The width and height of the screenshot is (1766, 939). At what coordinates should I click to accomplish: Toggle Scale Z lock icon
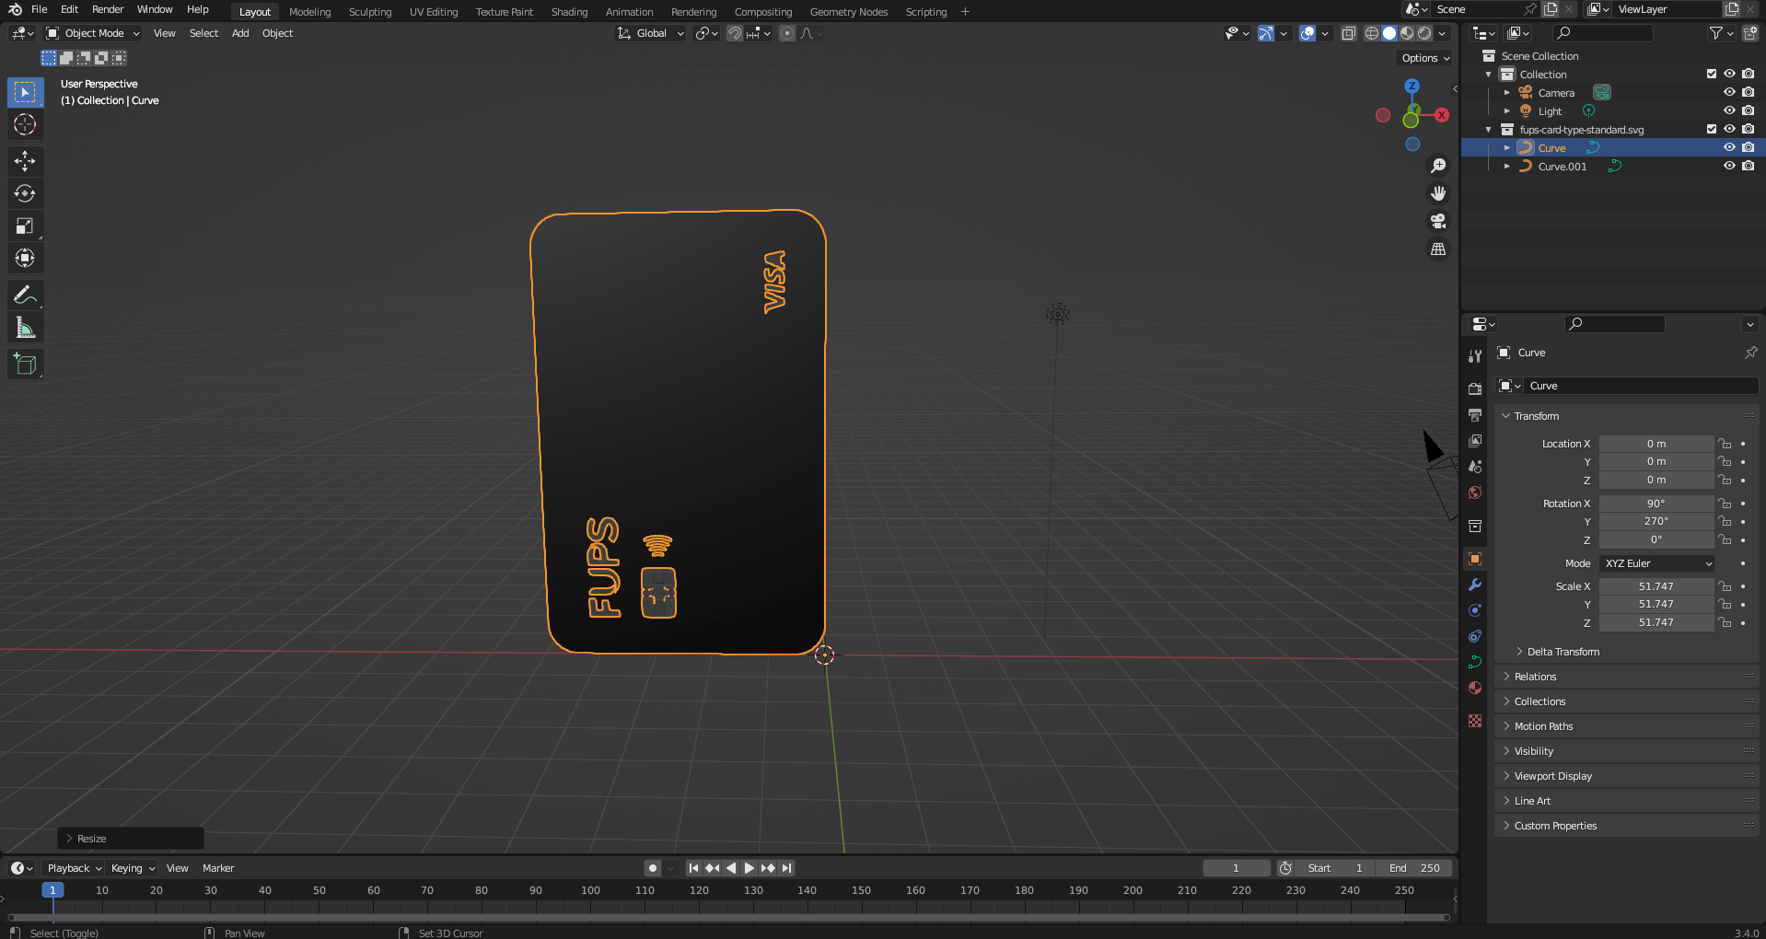coord(1725,622)
